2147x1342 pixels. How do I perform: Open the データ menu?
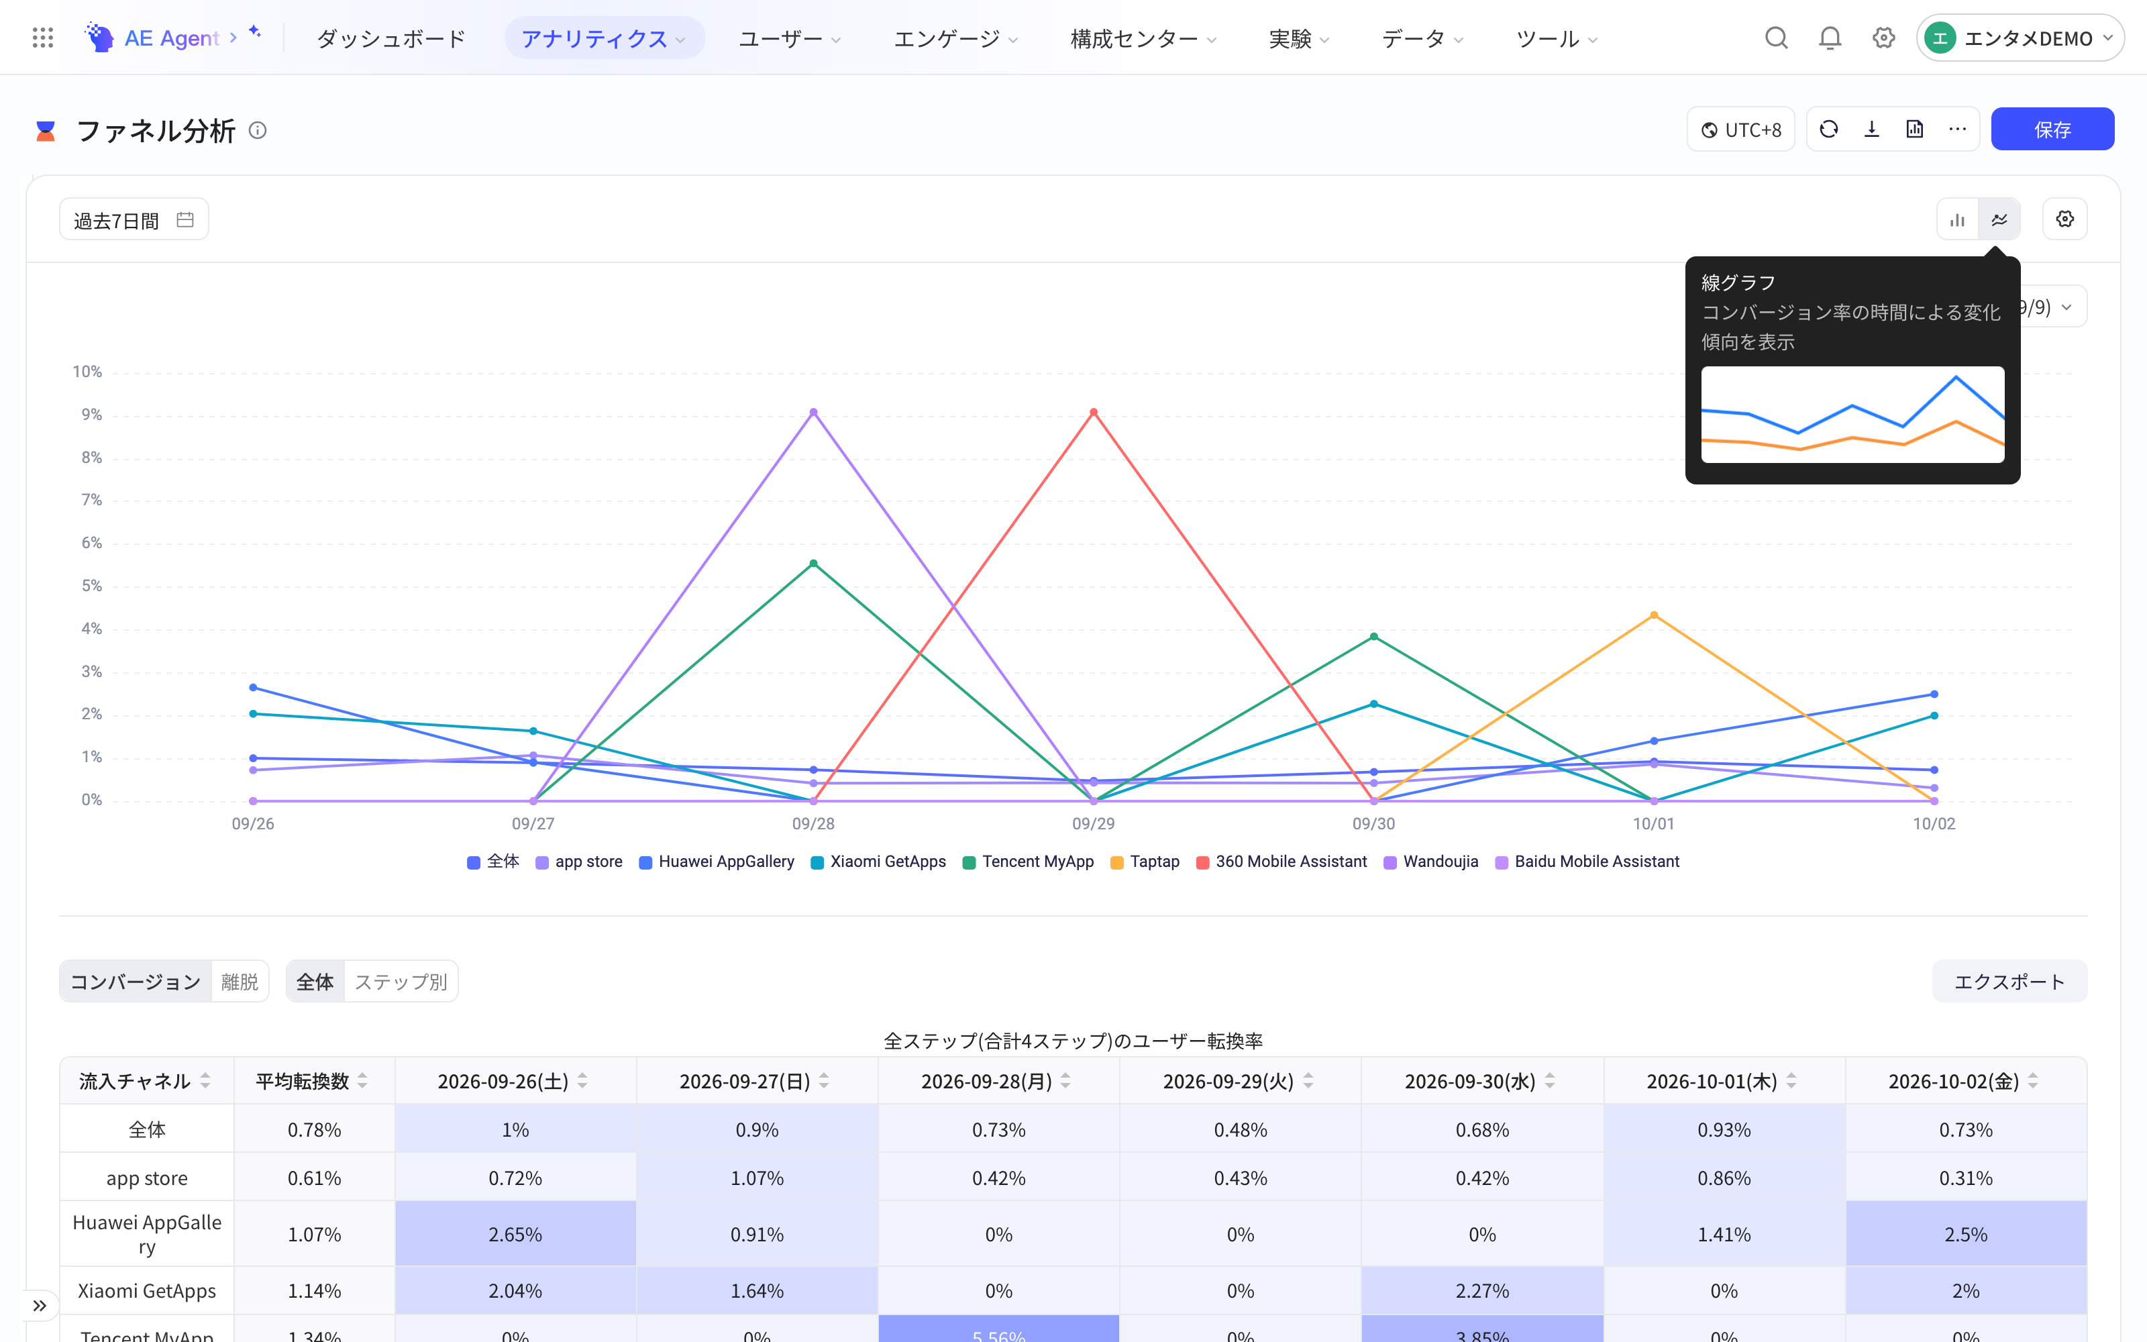[x=1422, y=38]
